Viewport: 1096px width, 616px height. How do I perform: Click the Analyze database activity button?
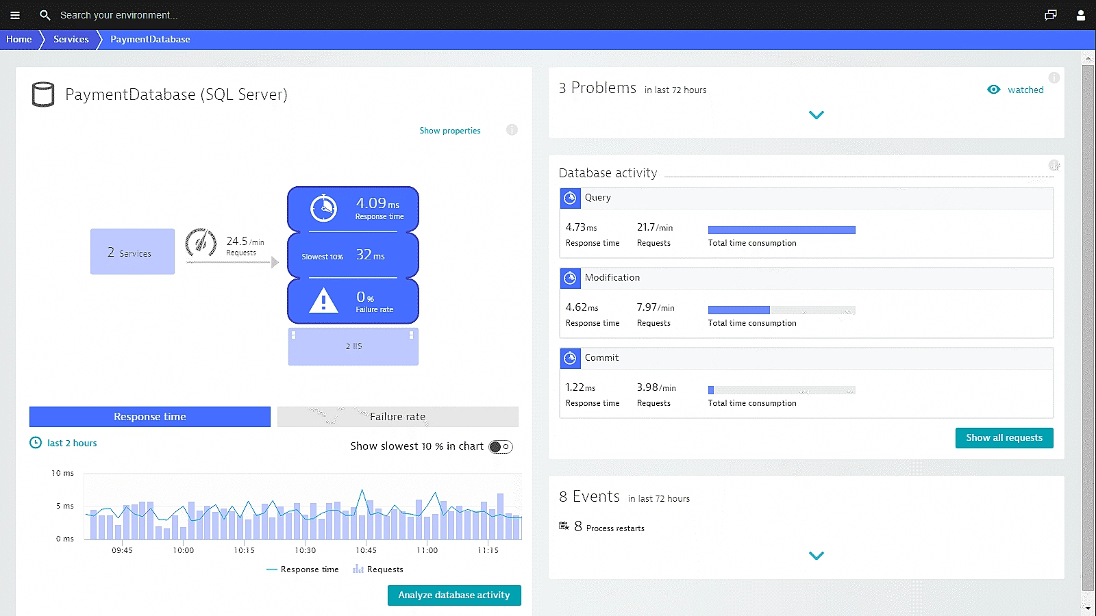(454, 595)
